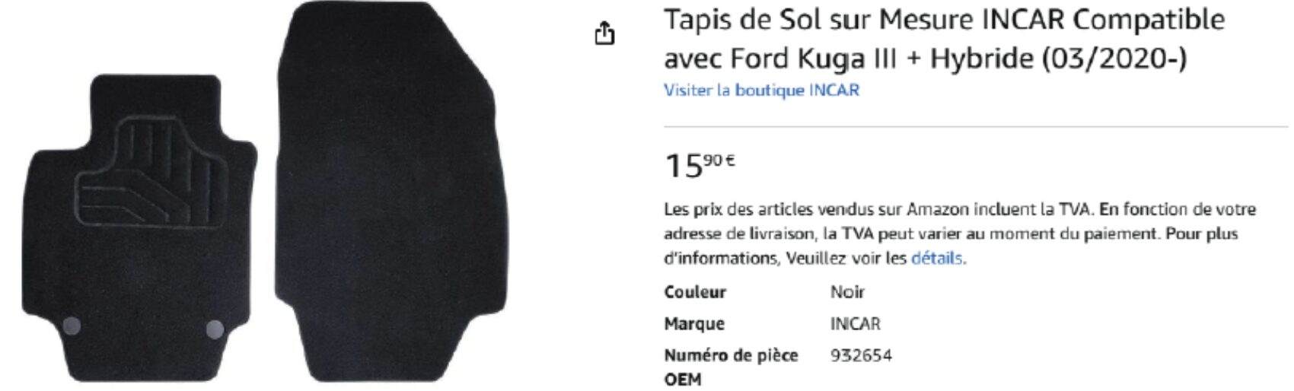Click the small driver mat with heel pad
The image size is (1294, 391).
tap(139, 227)
